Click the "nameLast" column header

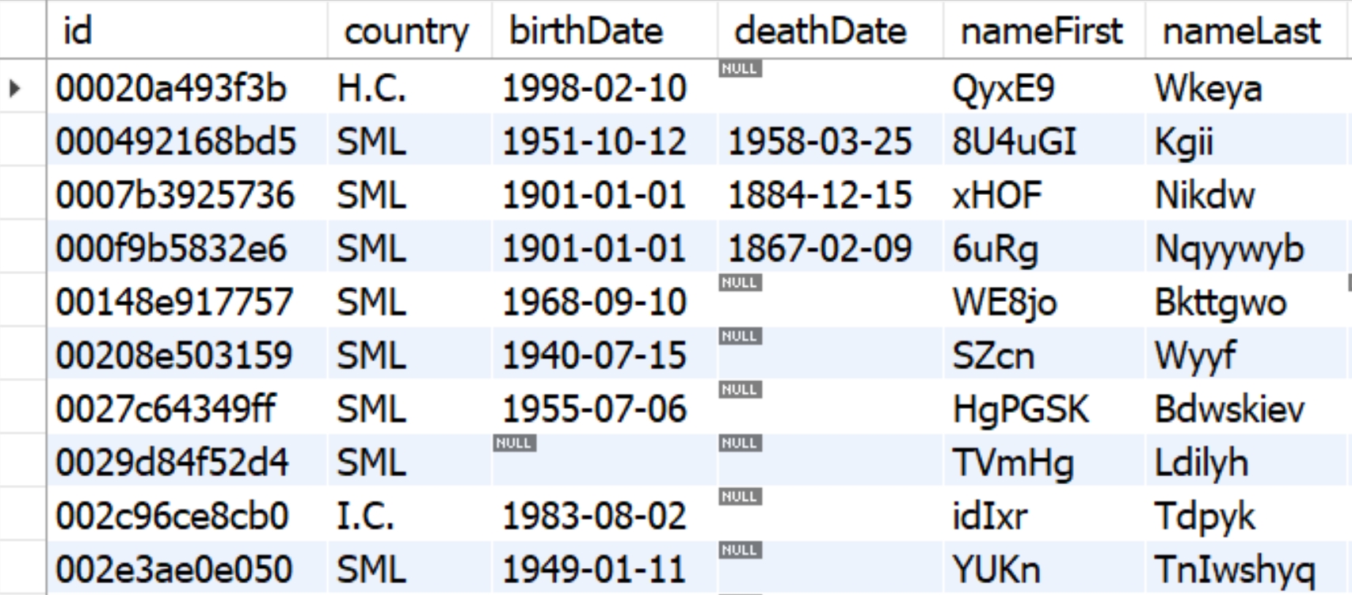(x=1241, y=31)
